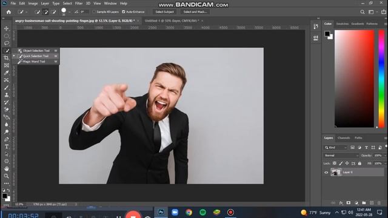
Task: Open Chrome from the taskbar
Action: point(189,213)
